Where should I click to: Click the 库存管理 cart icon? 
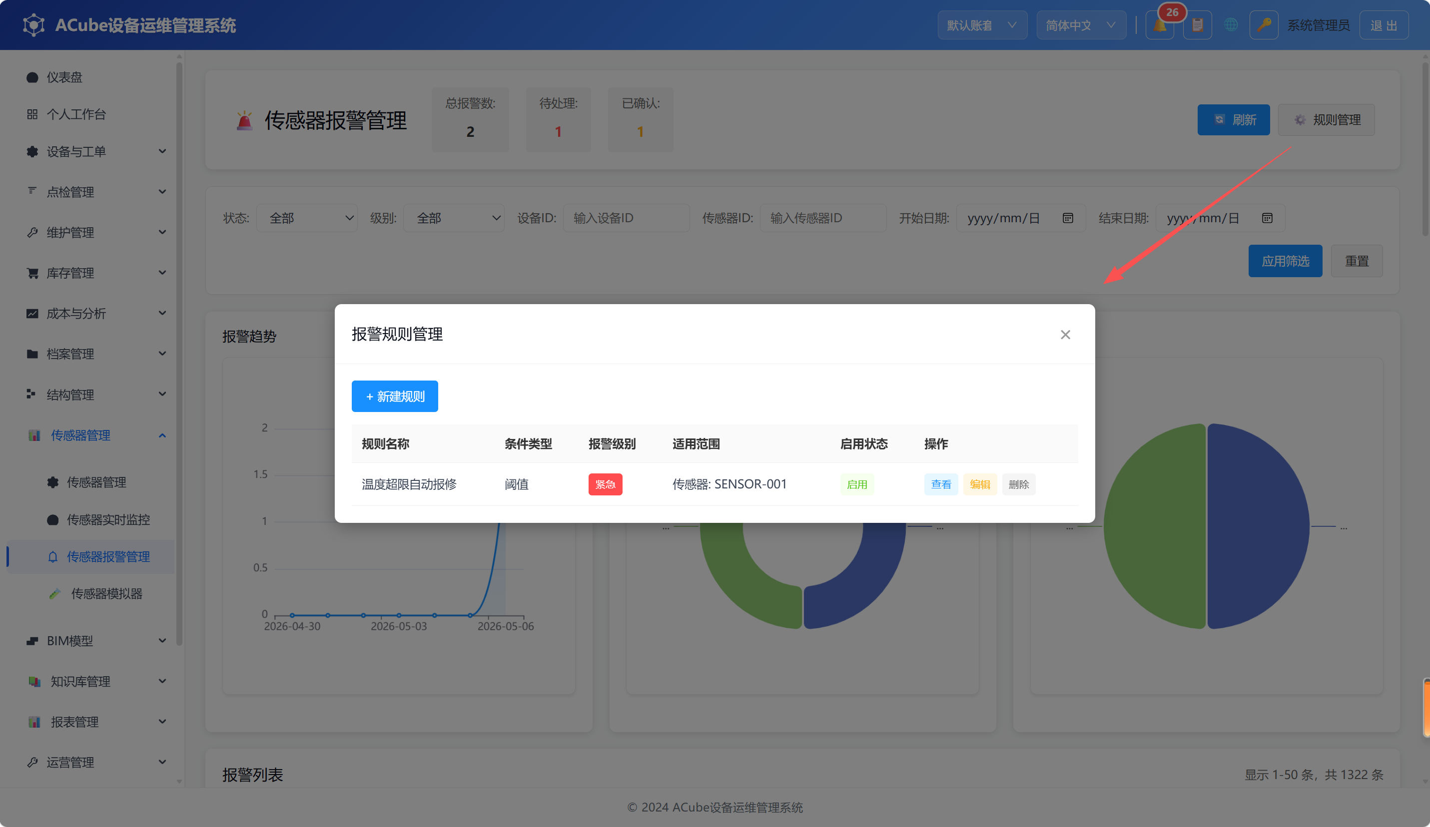[32, 273]
